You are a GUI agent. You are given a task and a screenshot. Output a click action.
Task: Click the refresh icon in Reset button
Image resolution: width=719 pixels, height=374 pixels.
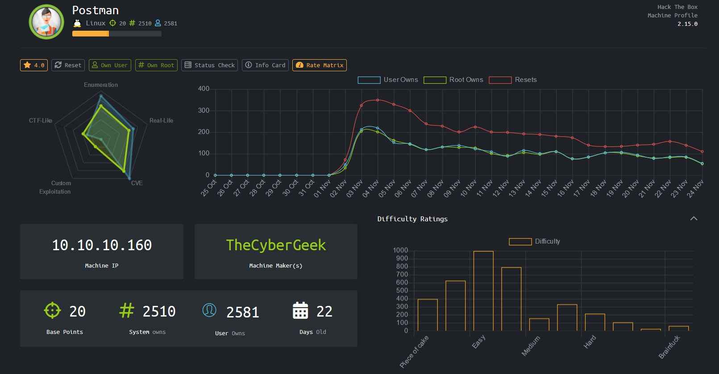point(58,65)
